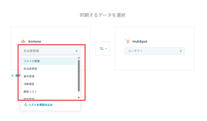This screenshot has width=207, height=121.
Task: Select the 案件管理 option
Action: (x=49, y=77)
